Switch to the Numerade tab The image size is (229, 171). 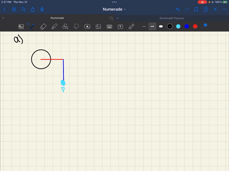(57, 18)
